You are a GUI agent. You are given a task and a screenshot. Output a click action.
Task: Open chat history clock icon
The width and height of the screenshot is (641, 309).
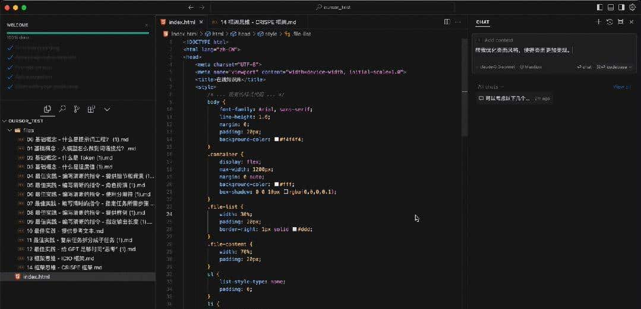[610, 22]
